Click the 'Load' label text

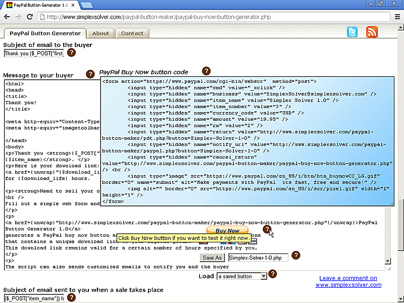coord(206,276)
